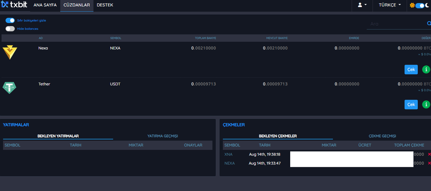Image resolution: width=431 pixels, height=191 pixels.
Task: Cancel the NEXA pending withdrawal
Action: point(429,163)
